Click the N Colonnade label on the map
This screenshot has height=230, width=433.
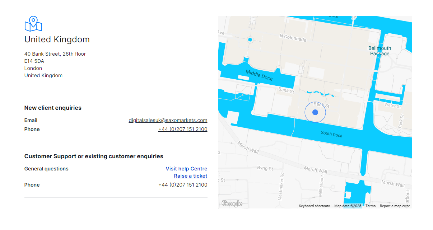pos(293,38)
